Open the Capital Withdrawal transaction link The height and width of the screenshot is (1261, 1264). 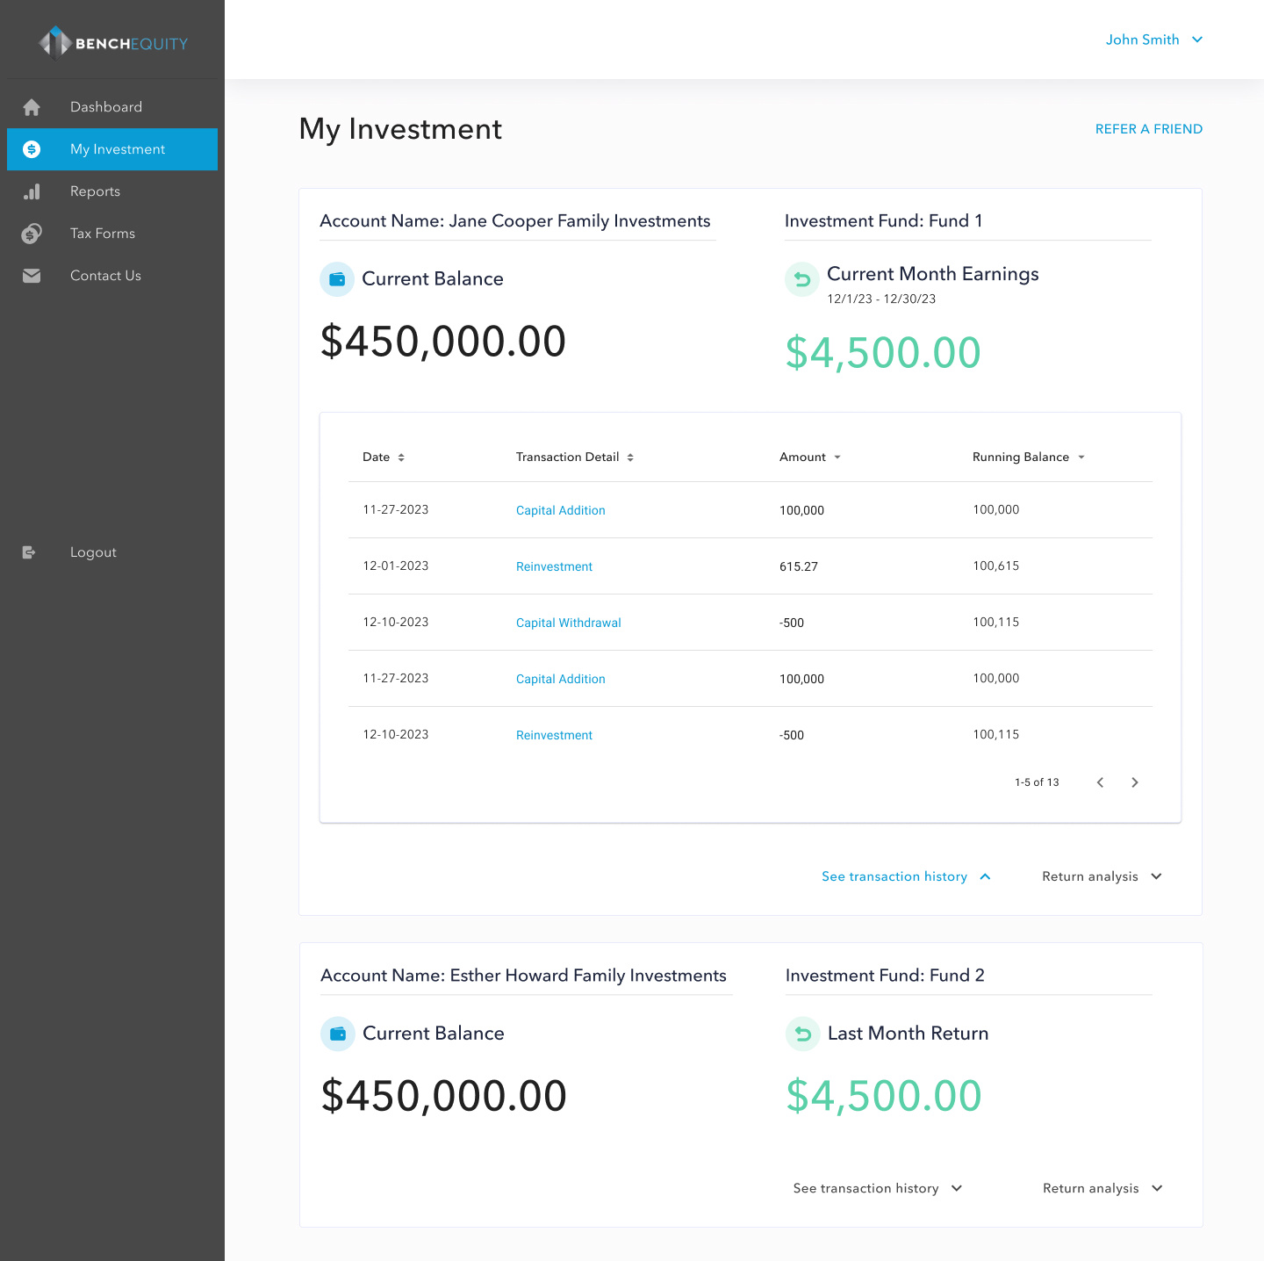tap(568, 623)
